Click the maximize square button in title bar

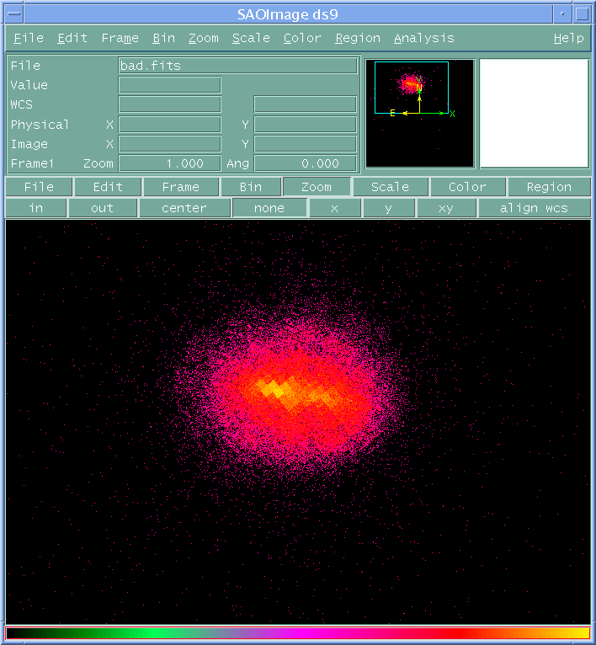pos(582,13)
